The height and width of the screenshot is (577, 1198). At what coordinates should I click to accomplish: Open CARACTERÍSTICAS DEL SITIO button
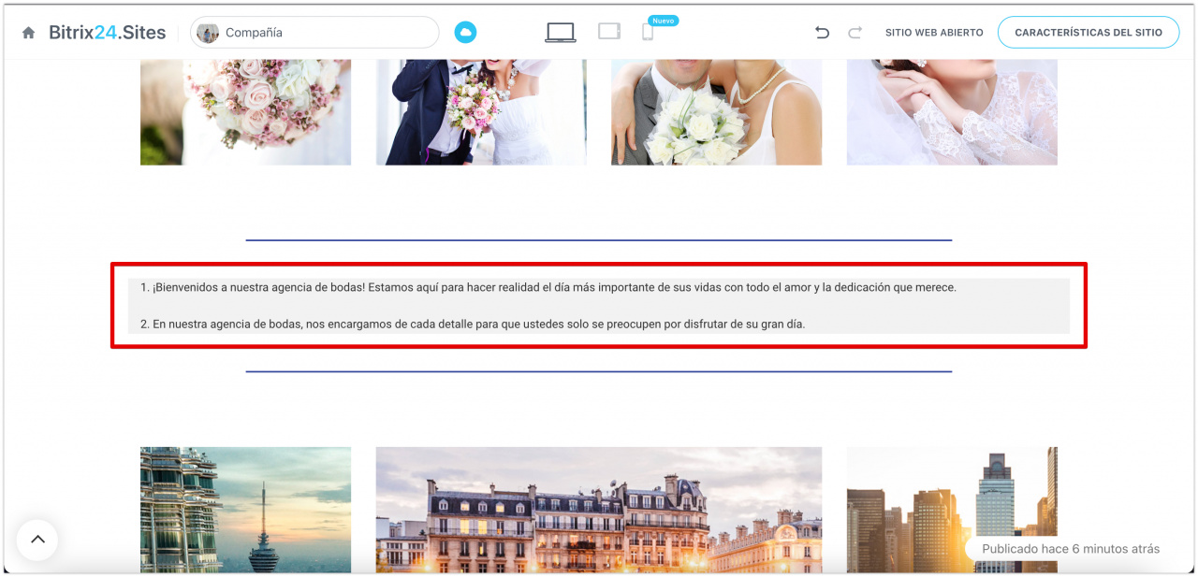(x=1088, y=33)
